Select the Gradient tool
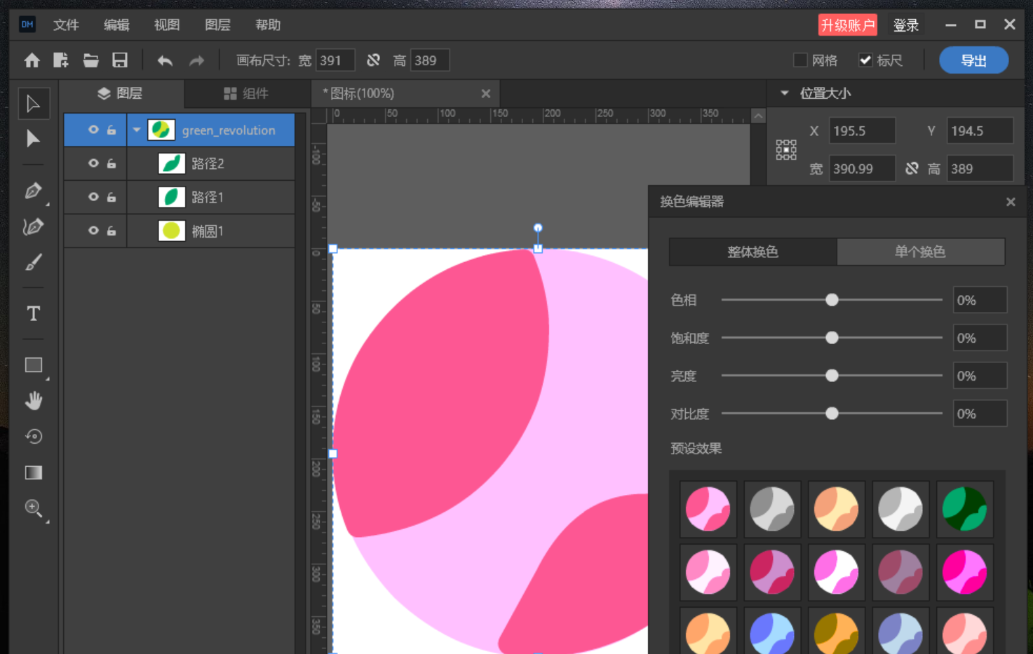 33,472
